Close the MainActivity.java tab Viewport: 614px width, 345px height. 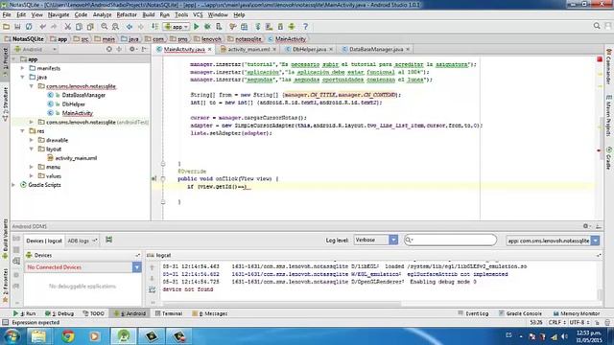point(209,49)
